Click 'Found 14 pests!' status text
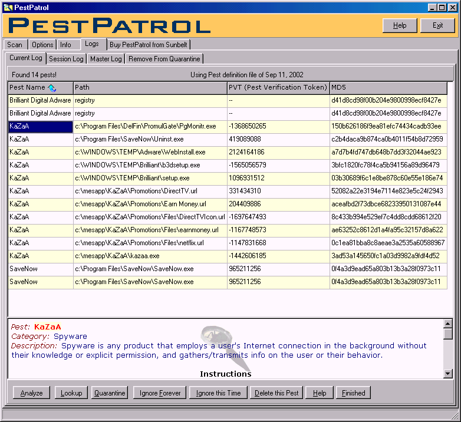The image size is (461, 422). click(34, 75)
